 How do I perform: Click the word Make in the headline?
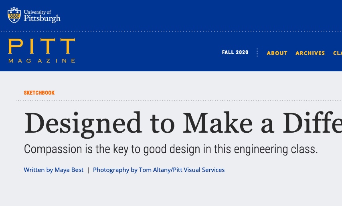point(217,123)
